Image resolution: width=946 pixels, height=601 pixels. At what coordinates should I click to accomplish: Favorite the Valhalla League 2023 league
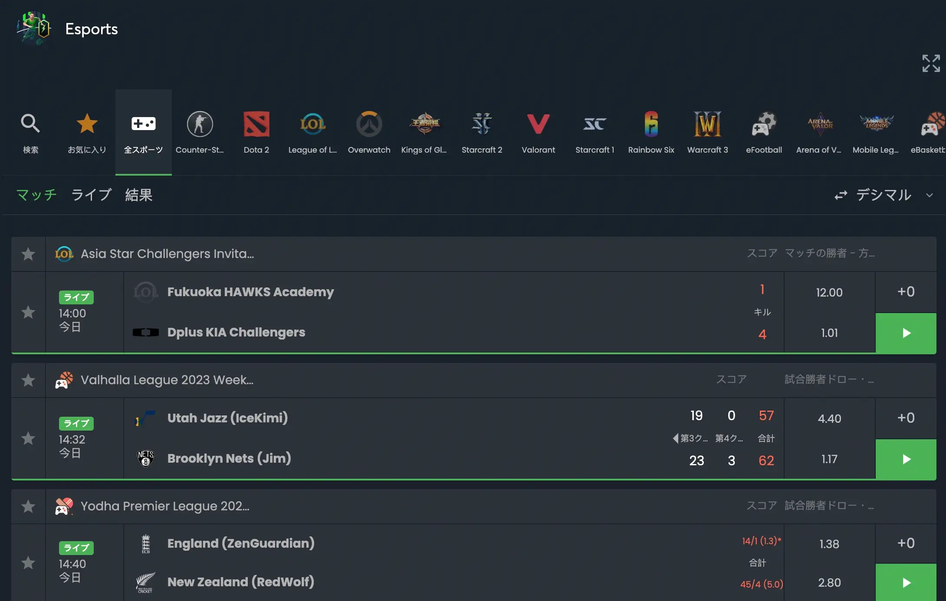coord(28,380)
